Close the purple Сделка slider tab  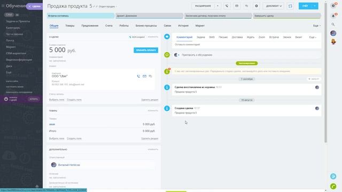pyautogui.click(x=30, y=6)
